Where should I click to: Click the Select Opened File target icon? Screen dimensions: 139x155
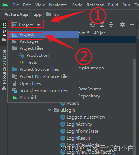[x=93, y=25]
